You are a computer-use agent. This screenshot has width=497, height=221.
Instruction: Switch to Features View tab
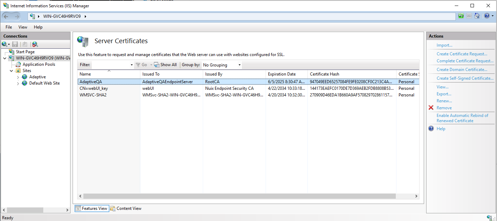92,208
